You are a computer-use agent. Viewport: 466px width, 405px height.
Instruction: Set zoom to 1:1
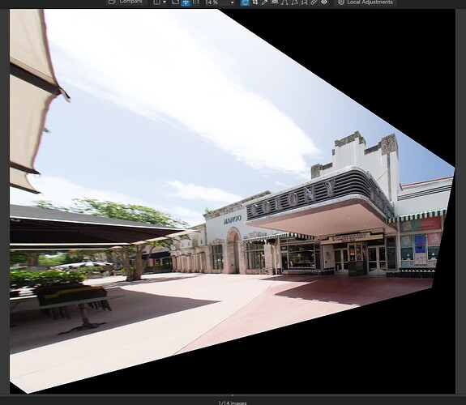(x=195, y=2)
